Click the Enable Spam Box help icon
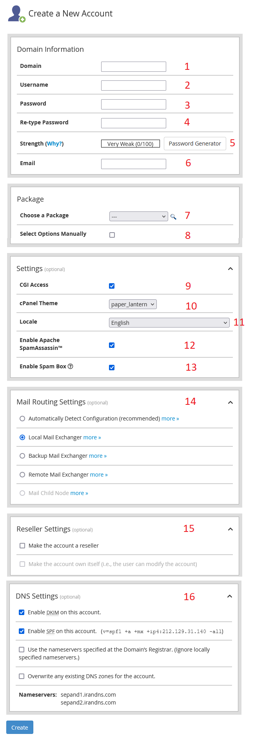The width and height of the screenshot is (254, 750). tap(71, 366)
